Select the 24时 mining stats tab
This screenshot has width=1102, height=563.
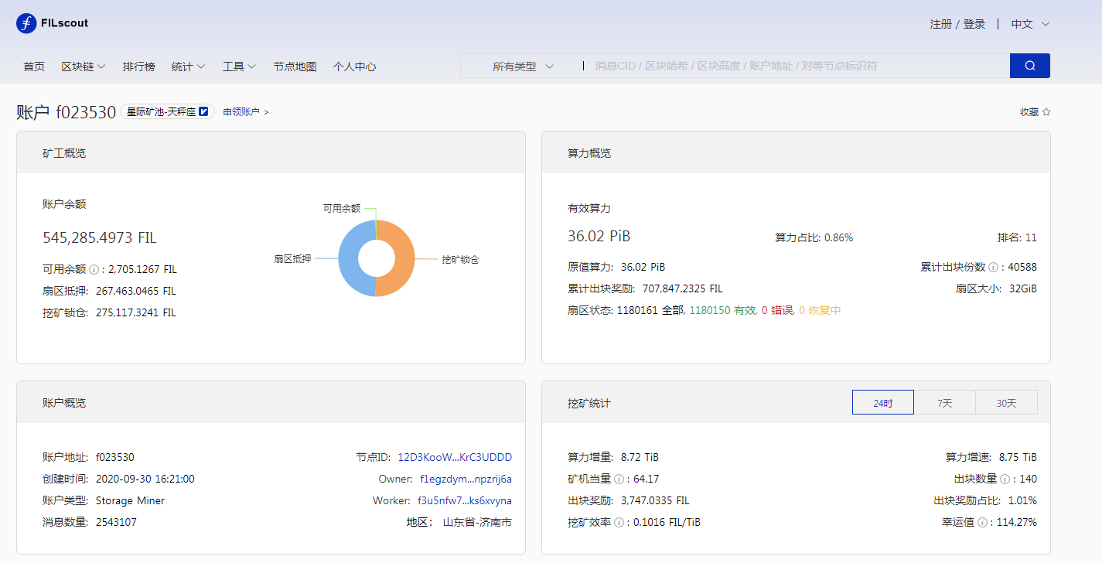(883, 403)
